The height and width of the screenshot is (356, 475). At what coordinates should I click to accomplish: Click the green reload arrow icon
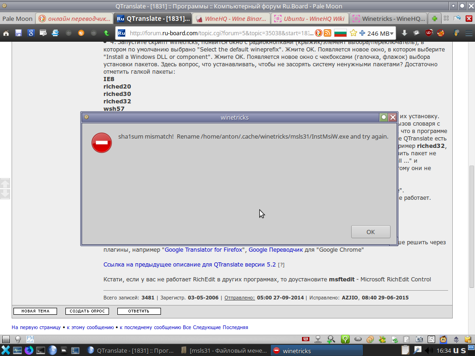point(106,33)
